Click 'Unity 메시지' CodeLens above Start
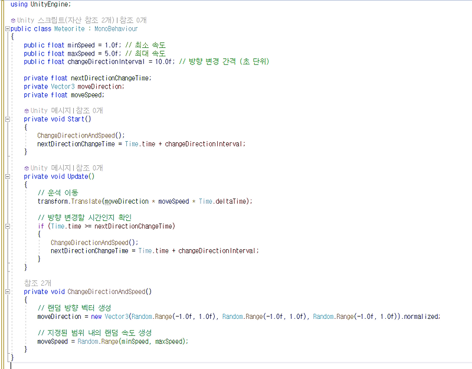Viewport: 472px width, 369px height. coord(51,110)
